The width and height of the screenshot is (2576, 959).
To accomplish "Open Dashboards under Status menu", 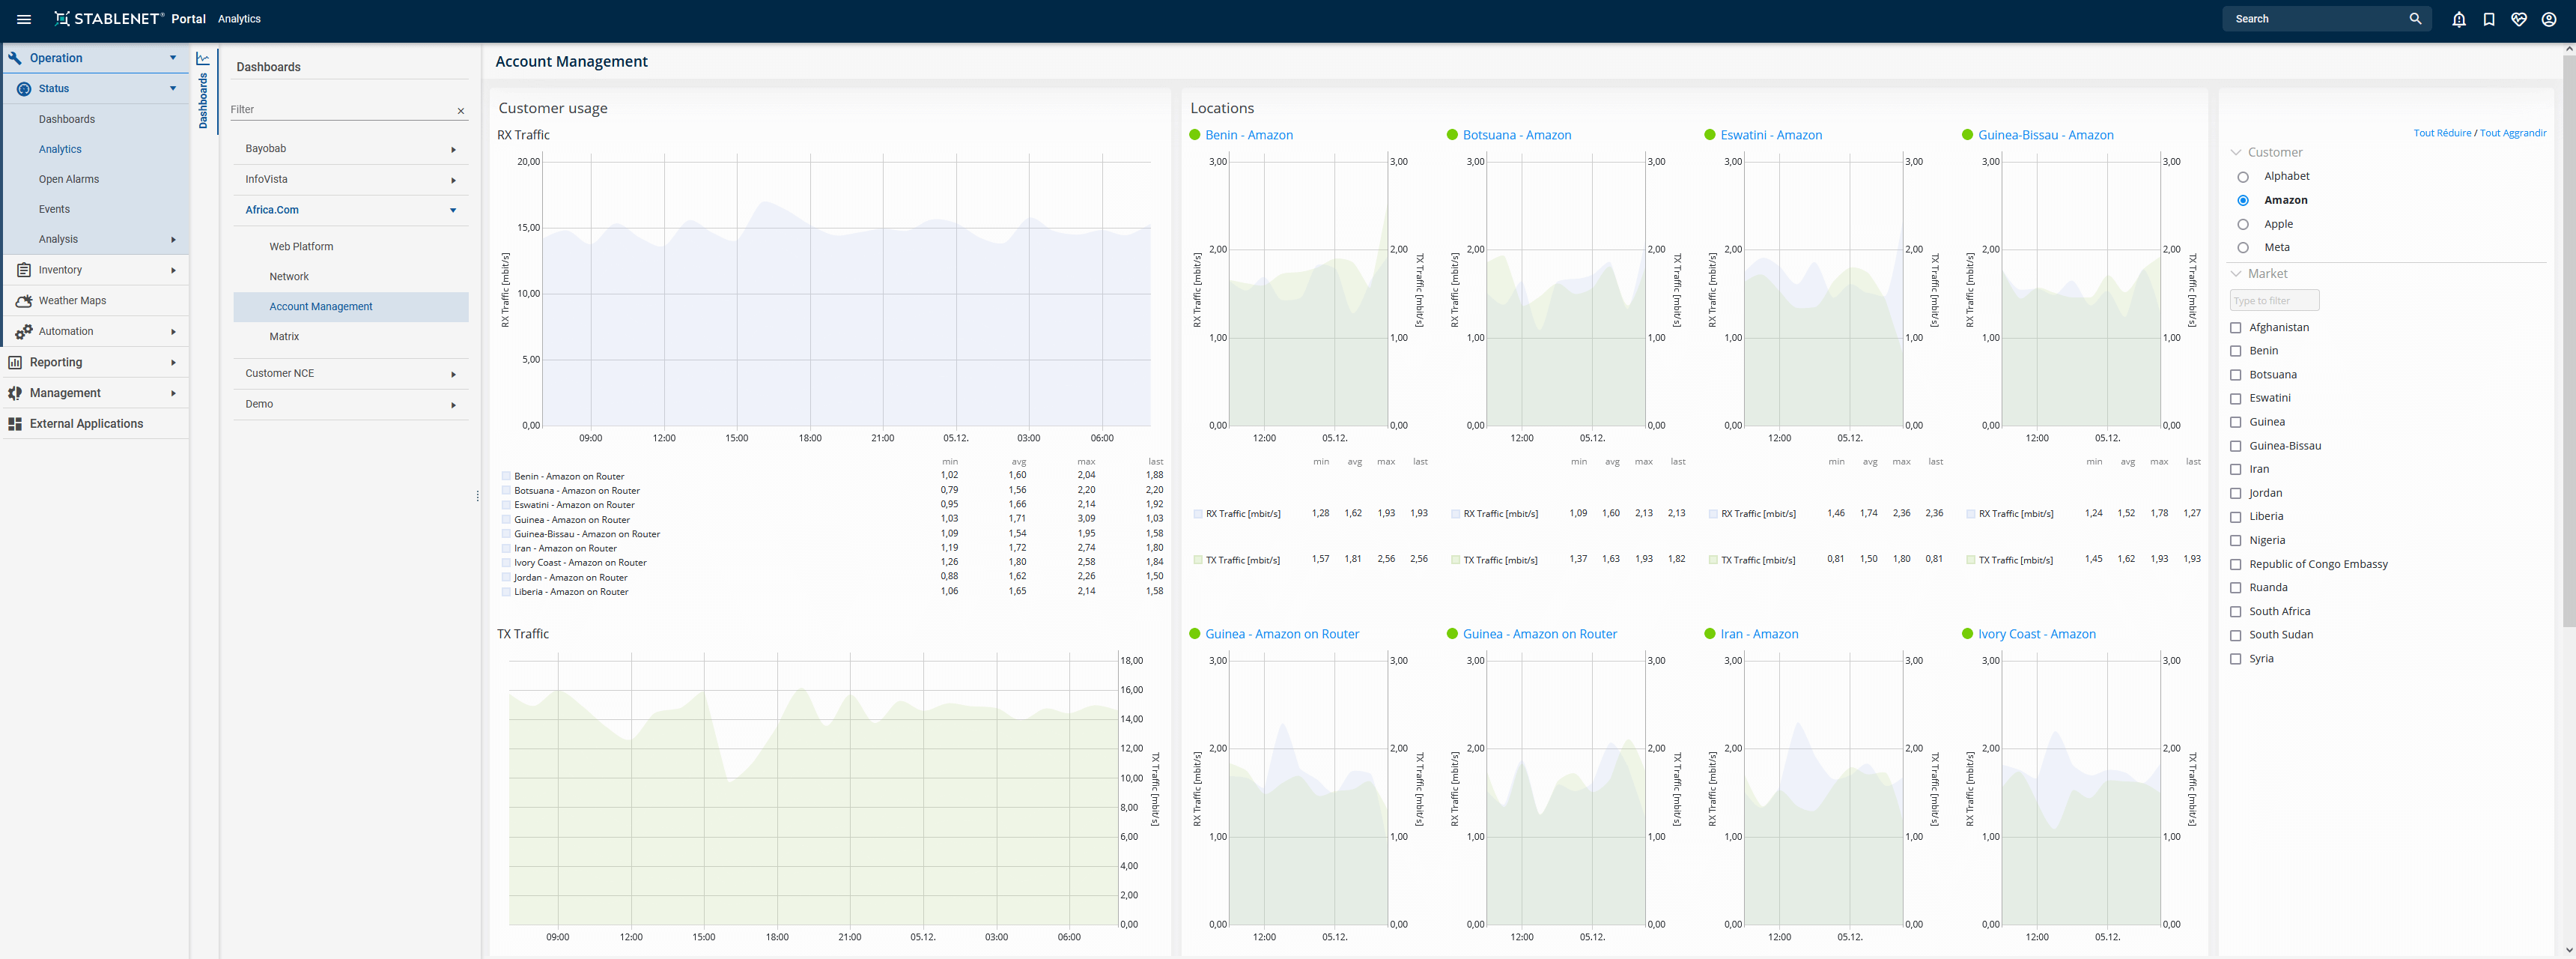I will pos(67,119).
